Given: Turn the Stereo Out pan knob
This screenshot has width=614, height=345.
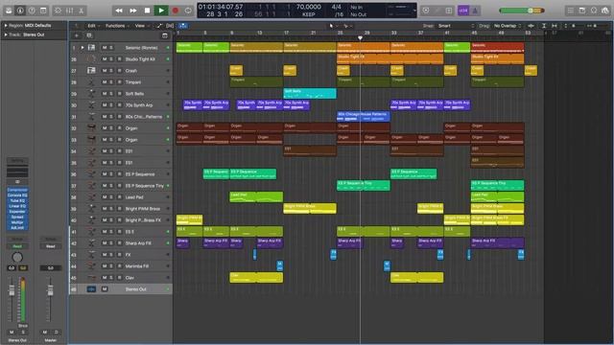Looking at the screenshot, I should tap(17, 257).
